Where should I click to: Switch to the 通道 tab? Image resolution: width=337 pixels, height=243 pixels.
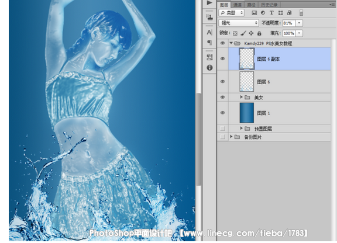(x=238, y=5)
